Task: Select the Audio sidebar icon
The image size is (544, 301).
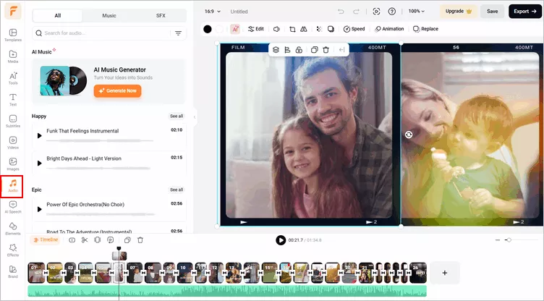Action: [12, 186]
